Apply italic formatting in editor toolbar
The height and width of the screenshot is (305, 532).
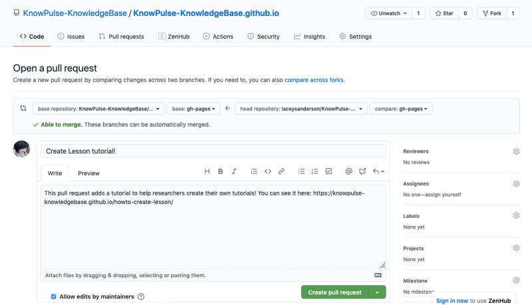[x=234, y=171]
